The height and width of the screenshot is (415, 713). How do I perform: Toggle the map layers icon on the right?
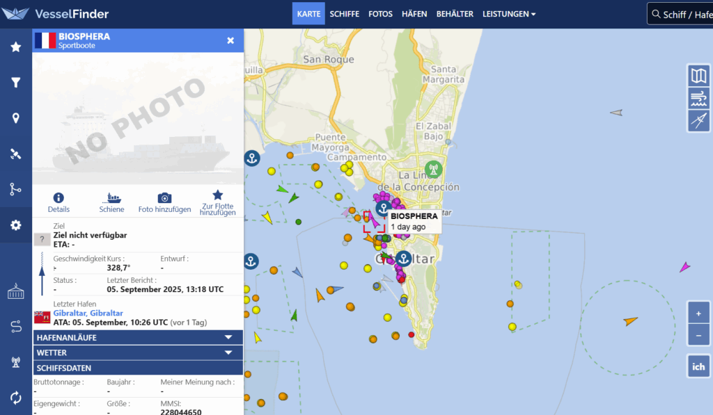pyautogui.click(x=698, y=75)
